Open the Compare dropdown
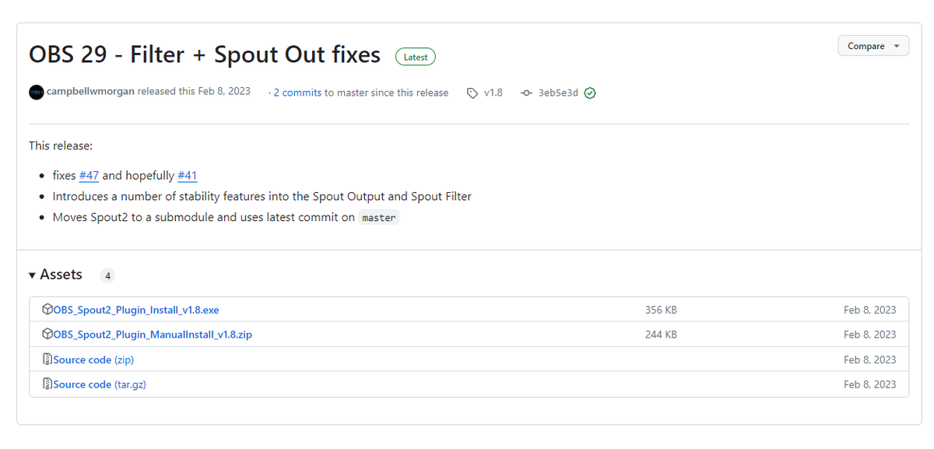 (x=873, y=46)
